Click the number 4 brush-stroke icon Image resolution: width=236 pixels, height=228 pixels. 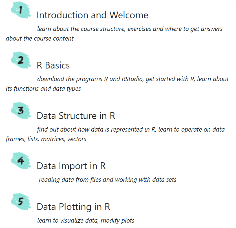[21, 160]
